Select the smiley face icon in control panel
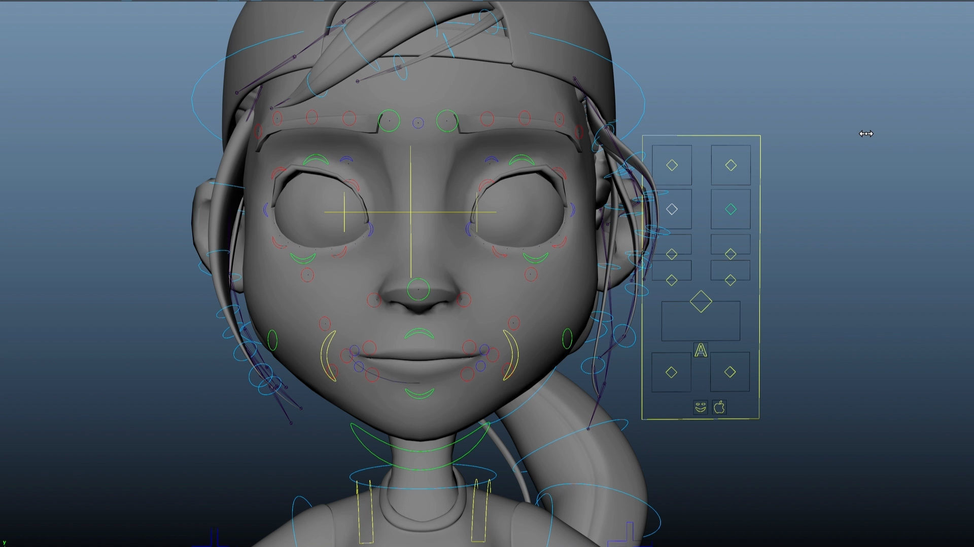974x547 pixels. 701,407
